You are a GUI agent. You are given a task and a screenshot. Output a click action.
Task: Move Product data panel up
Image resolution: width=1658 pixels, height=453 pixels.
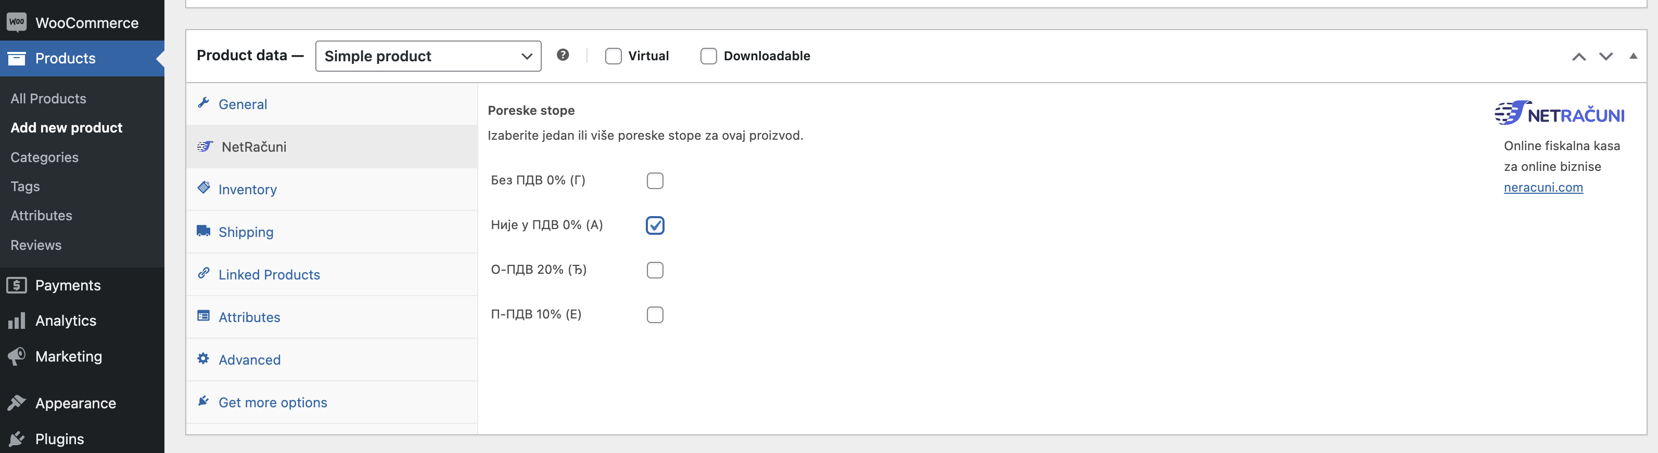click(1578, 57)
